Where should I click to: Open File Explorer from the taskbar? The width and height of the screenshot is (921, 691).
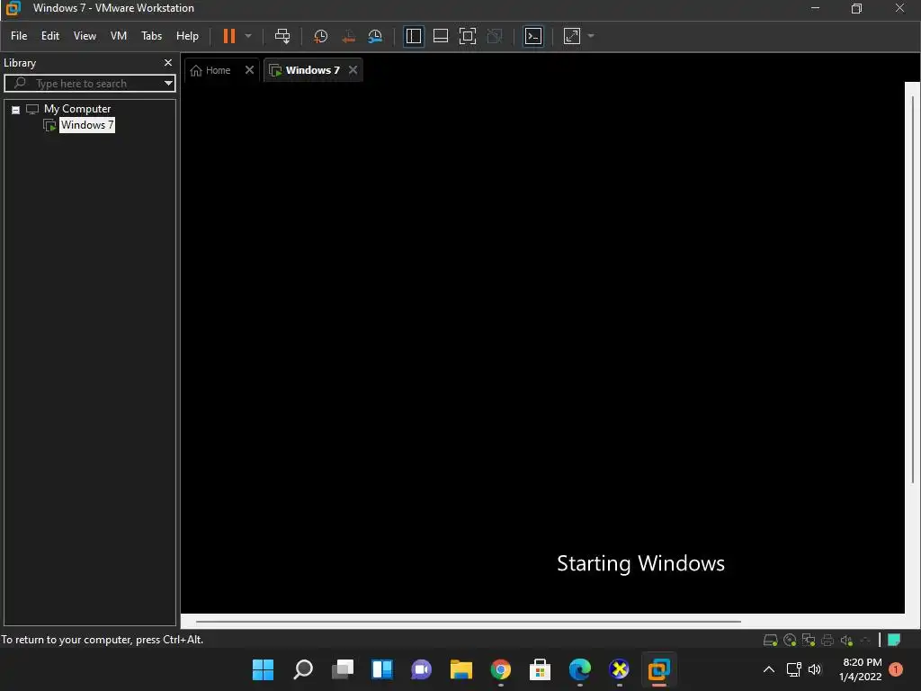pos(461,669)
